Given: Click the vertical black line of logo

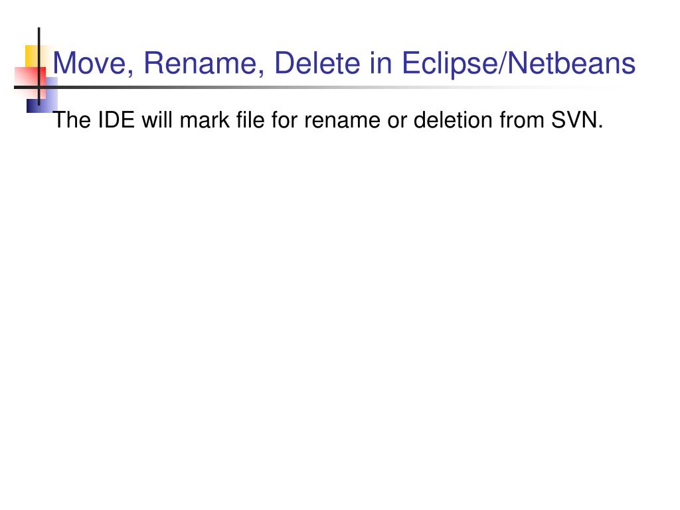Looking at the screenshot, I should pyautogui.click(x=39, y=66).
